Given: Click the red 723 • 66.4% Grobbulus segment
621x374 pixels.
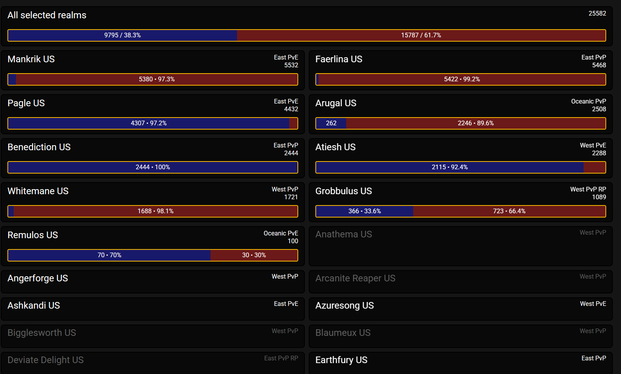Looking at the screenshot, I should (x=509, y=211).
